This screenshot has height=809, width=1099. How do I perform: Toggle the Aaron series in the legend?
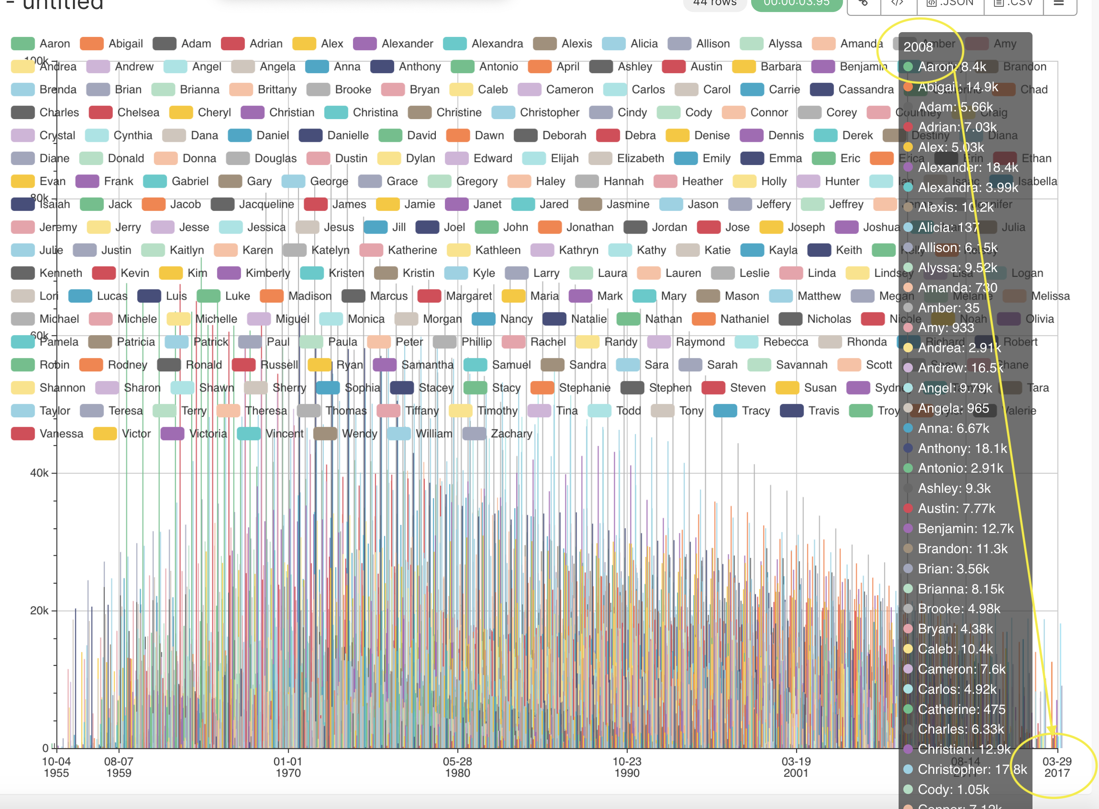54,43
